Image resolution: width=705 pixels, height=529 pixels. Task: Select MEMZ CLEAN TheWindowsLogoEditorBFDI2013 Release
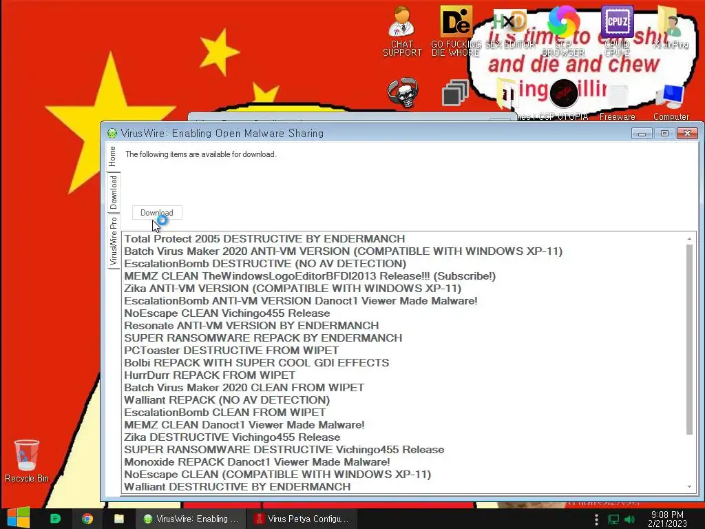(x=310, y=276)
